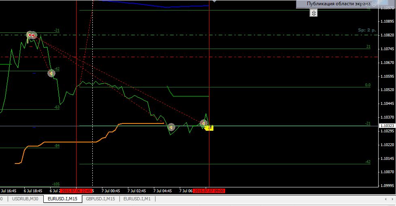Click the yellow order label at current price
396x206 pixels.
coord(209,128)
